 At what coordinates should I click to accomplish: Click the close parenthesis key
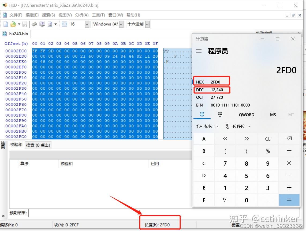coord(247,151)
